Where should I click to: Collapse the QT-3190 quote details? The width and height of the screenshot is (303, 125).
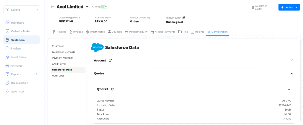pyautogui.click(x=289, y=90)
